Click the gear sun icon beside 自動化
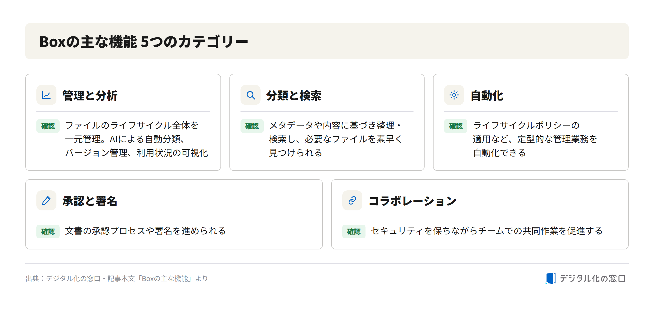This screenshot has height=309, width=654. (454, 95)
